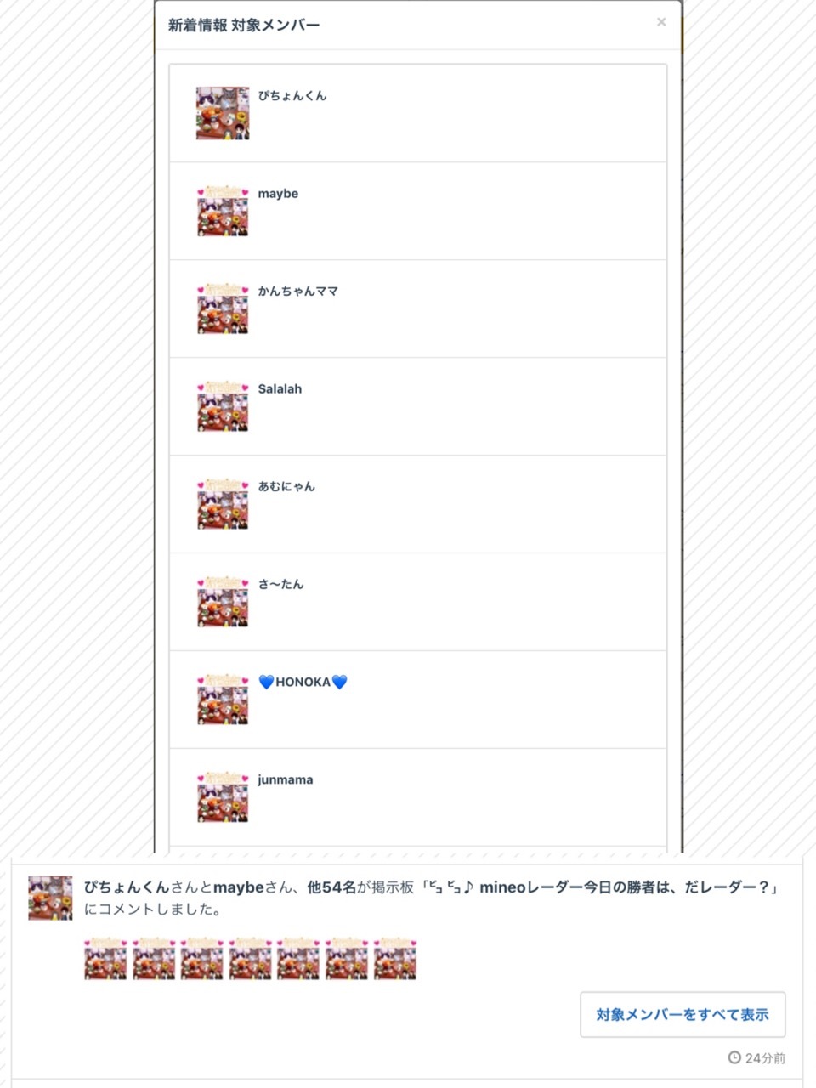Click 対象メンバーをすべて表示 button
Screen dimensions: 816x1088
coord(683,1014)
